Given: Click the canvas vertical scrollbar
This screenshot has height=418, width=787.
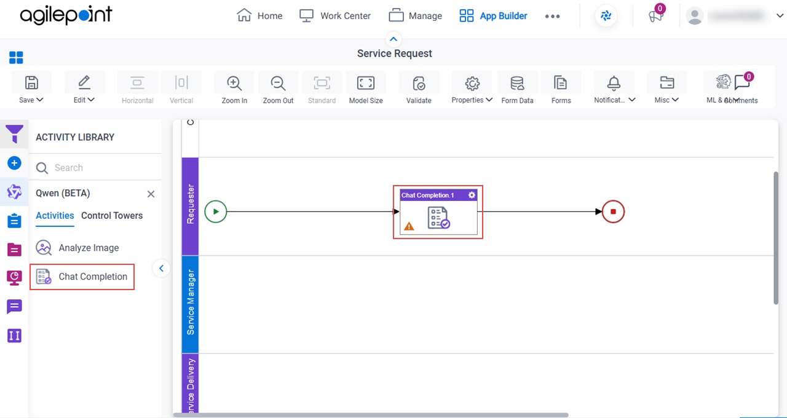Looking at the screenshot, I should 776,237.
